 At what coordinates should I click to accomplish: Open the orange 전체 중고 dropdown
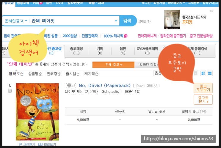[x=113, y=65]
